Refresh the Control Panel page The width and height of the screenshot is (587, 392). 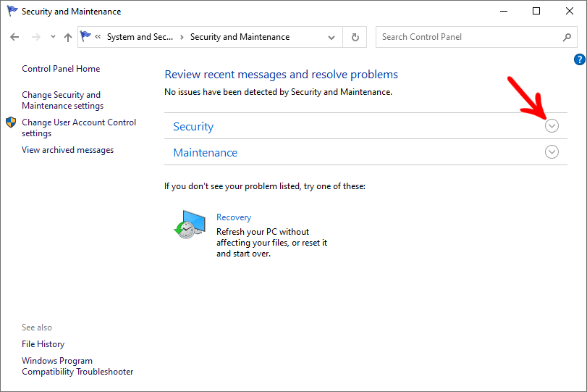[x=355, y=37]
